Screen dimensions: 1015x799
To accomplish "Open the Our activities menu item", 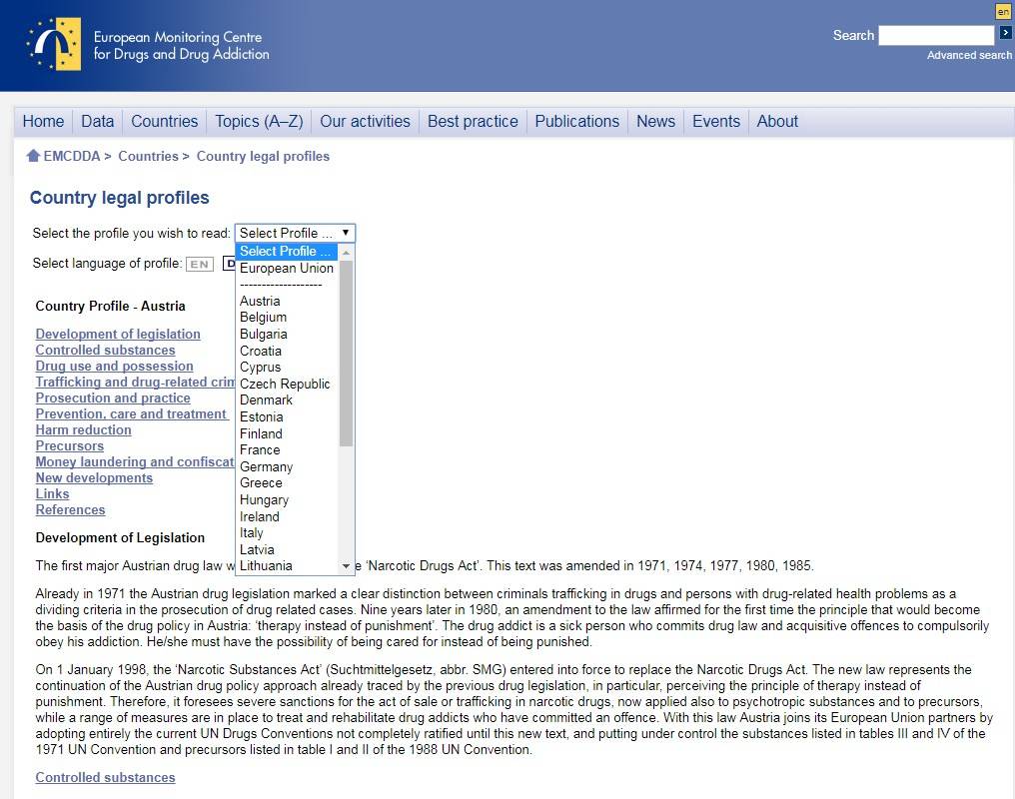I will [x=365, y=121].
